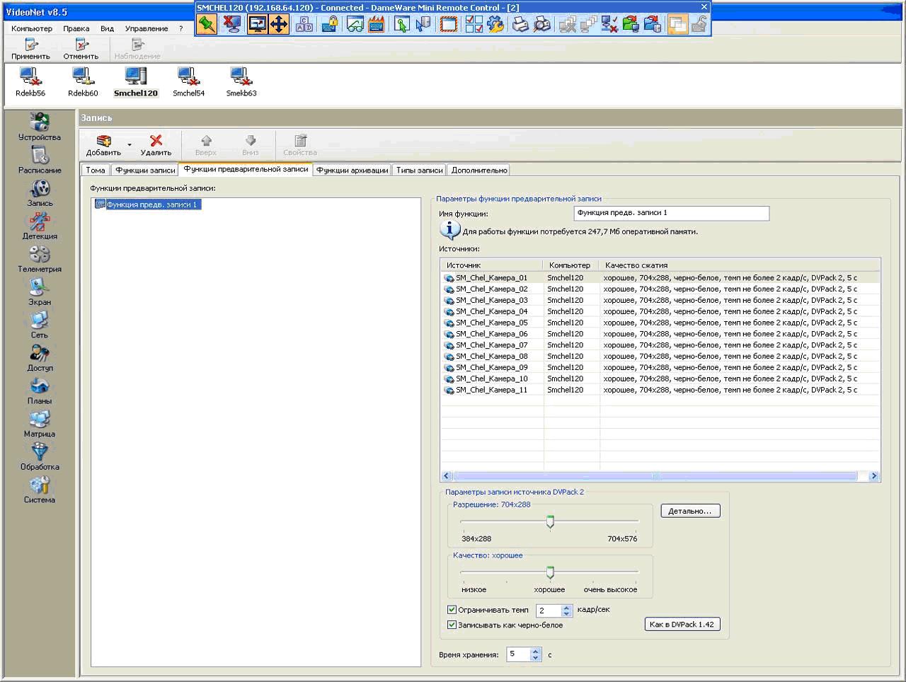The image size is (906, 682).
Task: Open the Расписание section in sidebar
Action: tap(40, 160)
